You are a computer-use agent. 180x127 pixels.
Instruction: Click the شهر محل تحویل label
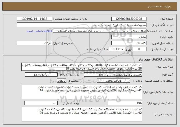coord(63,43)
